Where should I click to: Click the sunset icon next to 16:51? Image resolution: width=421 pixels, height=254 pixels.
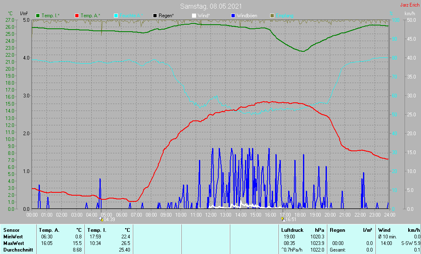282,219
